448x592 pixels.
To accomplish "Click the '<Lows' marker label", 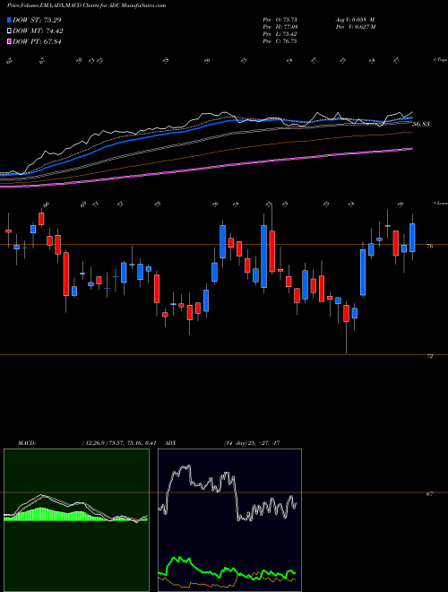I will click(x=440, y=203).
